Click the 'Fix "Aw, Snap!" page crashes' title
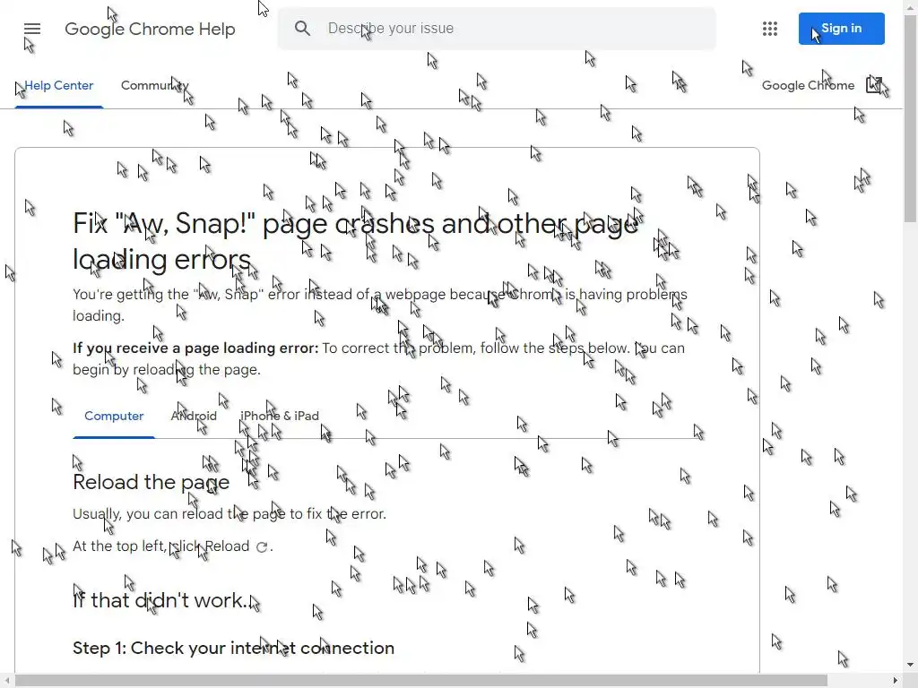The width and height of the screenshot is (918, 688). click(355, 241)
